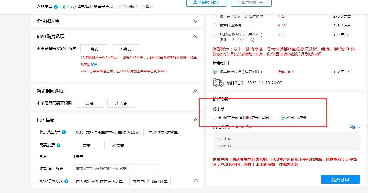Click the help icon next to 收据/送货单

[64, 132]
